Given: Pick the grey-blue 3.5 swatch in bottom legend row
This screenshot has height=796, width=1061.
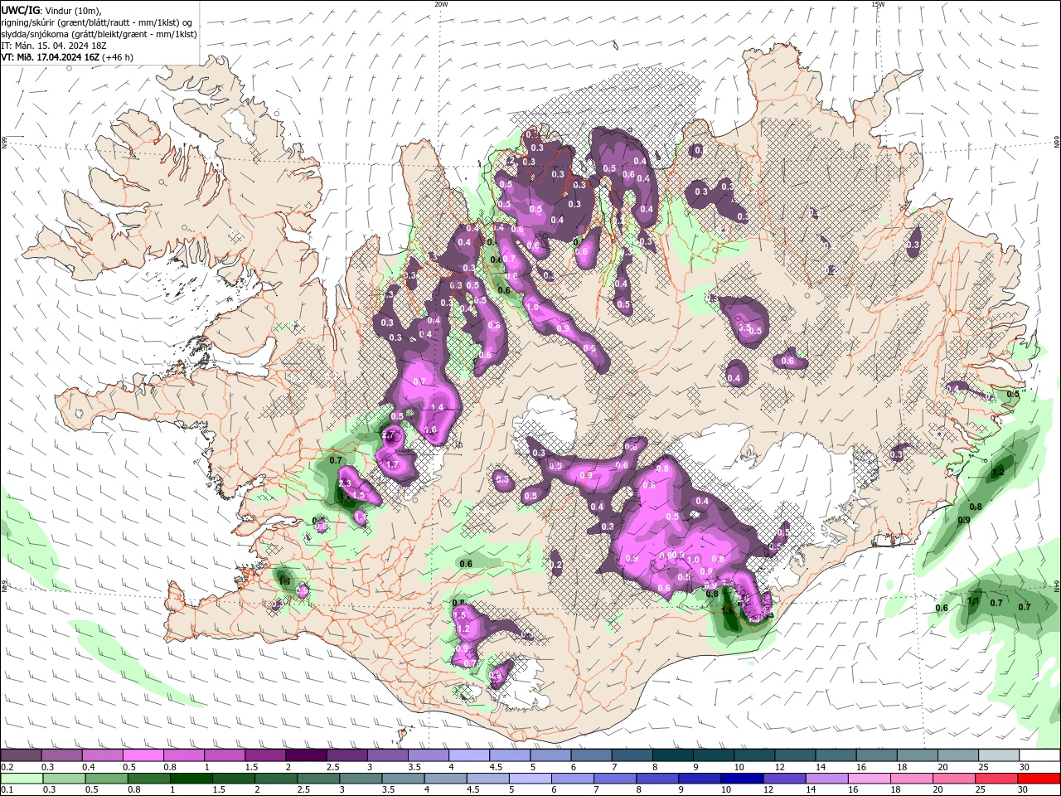Looking at the screenshot, I should [403, 779].
